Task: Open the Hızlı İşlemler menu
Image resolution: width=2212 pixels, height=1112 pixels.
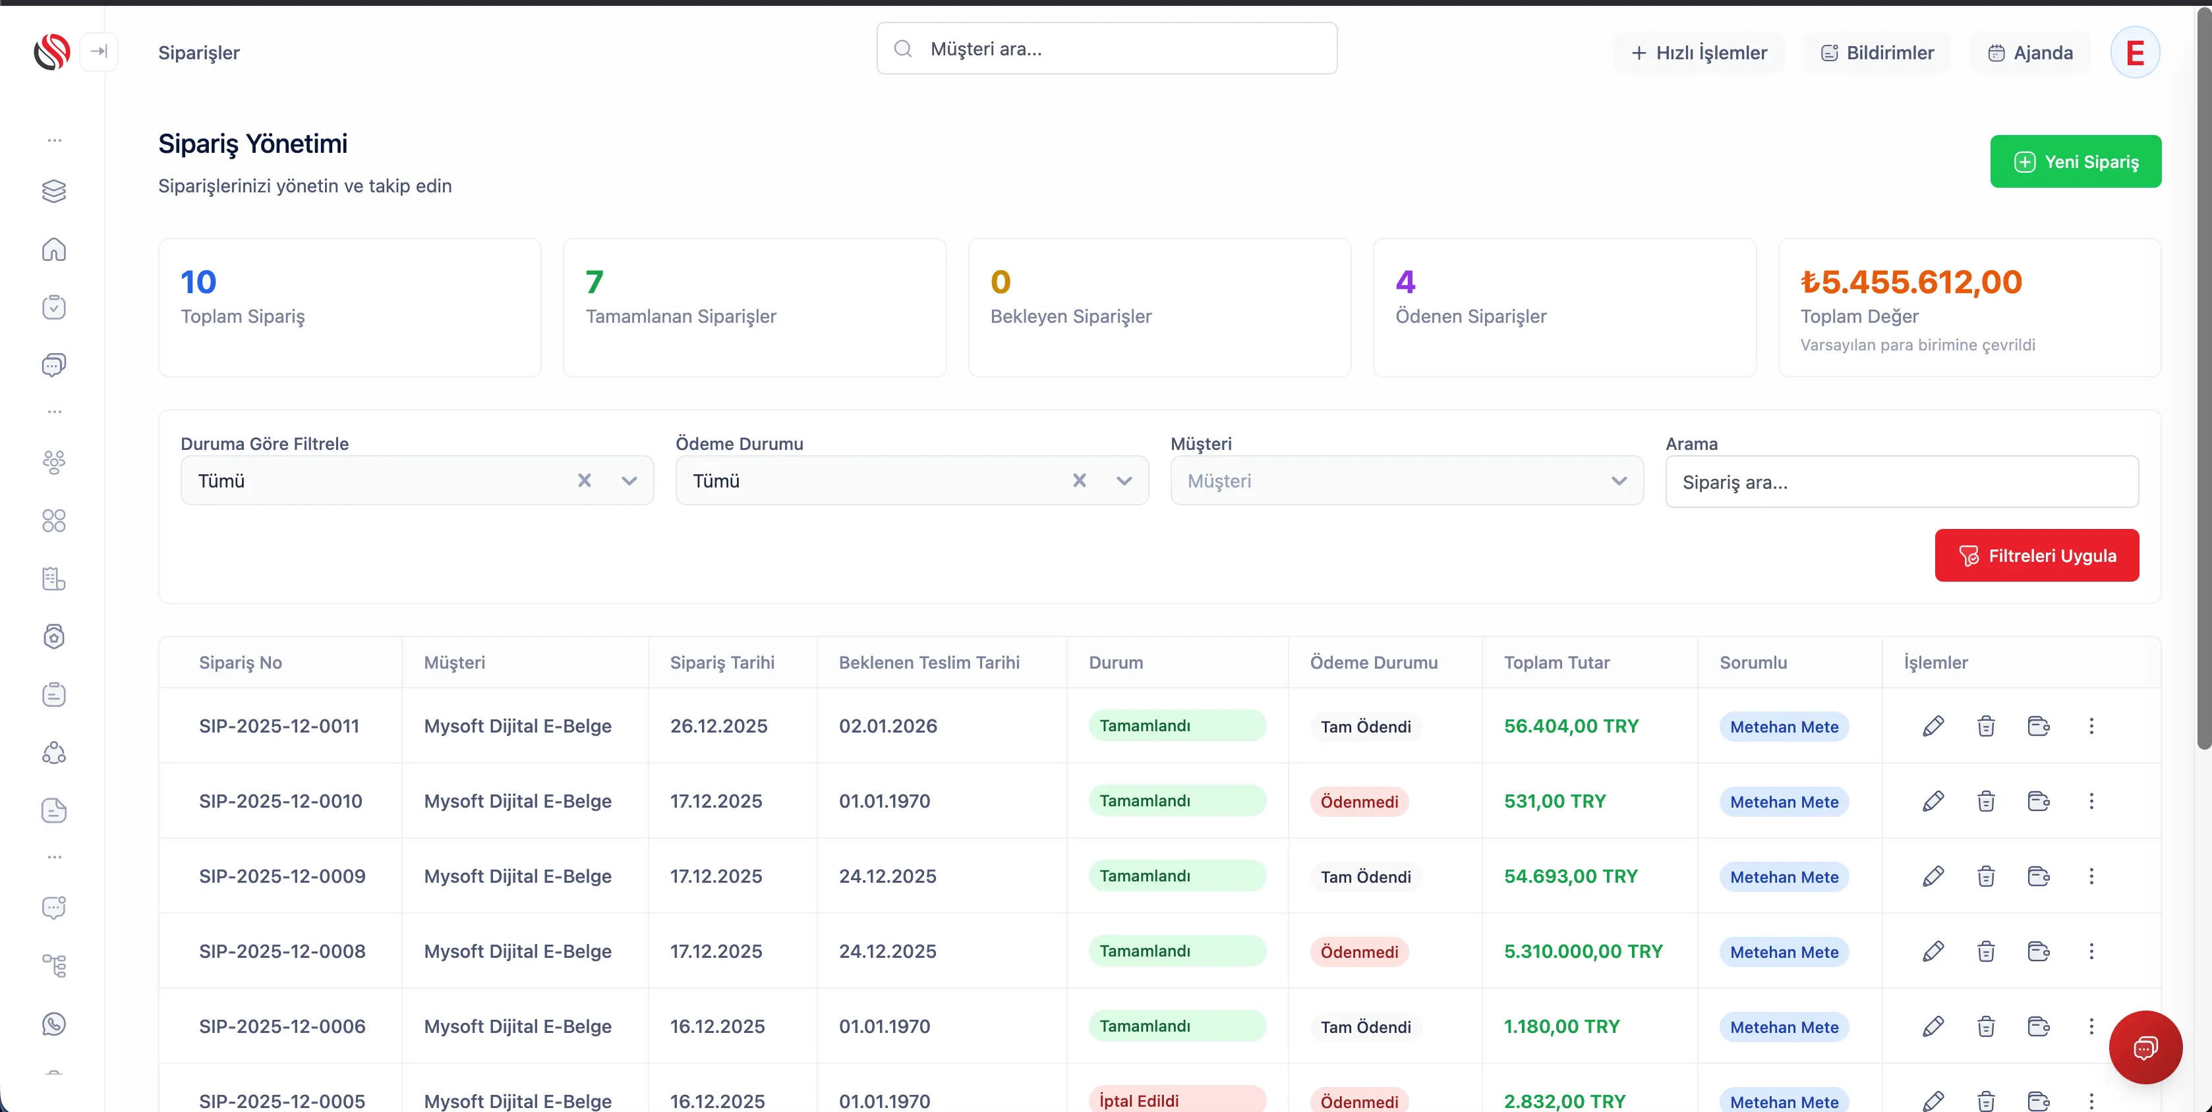Action: 1699,52
